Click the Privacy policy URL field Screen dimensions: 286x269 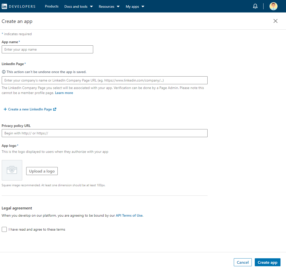point(104,133)
